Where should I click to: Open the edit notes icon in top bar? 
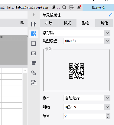pyautogui.click(x=71, y=7)
